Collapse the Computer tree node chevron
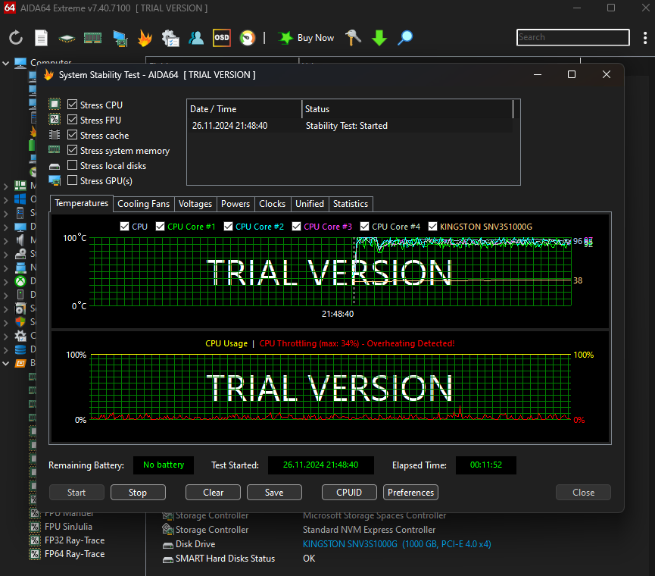This screenshot has height=576, width=655. point(6,63)
